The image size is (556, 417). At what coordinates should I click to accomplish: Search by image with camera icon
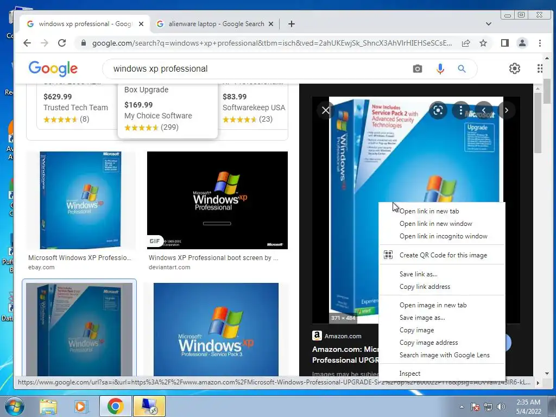point(418,69)
